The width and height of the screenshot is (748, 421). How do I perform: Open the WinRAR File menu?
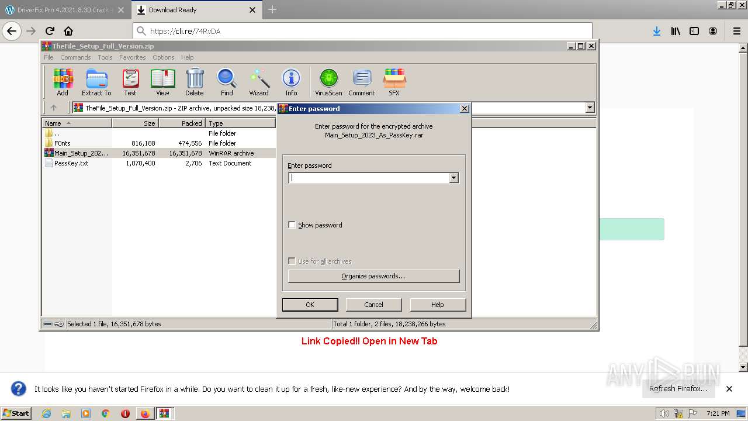point(49,57)
